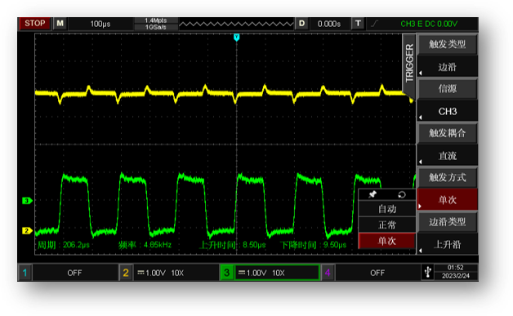Click the pin icon in trigger mode popup

pyautogui.click(x=372, y=194)
